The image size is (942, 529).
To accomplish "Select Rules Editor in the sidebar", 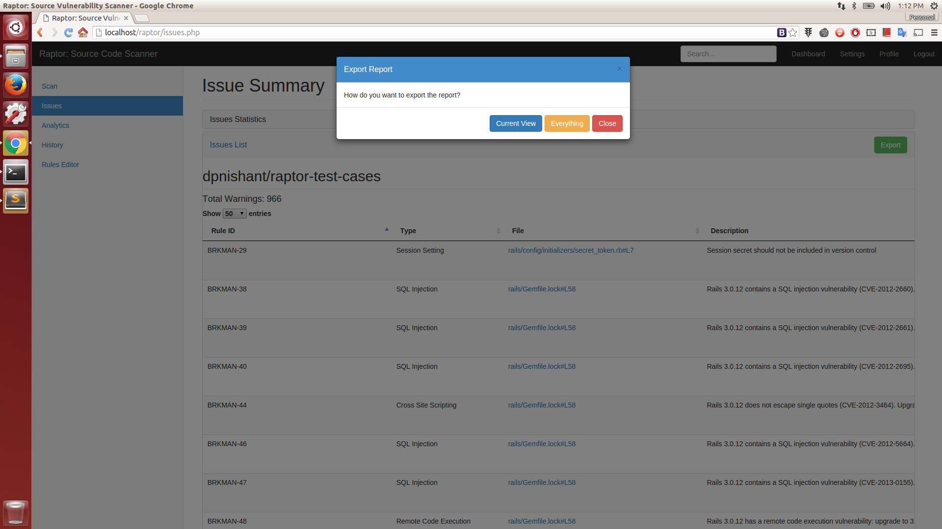I will pyautogui.click(x=60, y=165).
